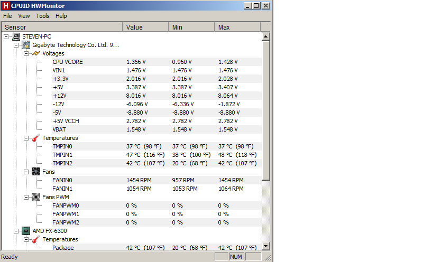Select the +3.3V sensor row

[156, 79]
